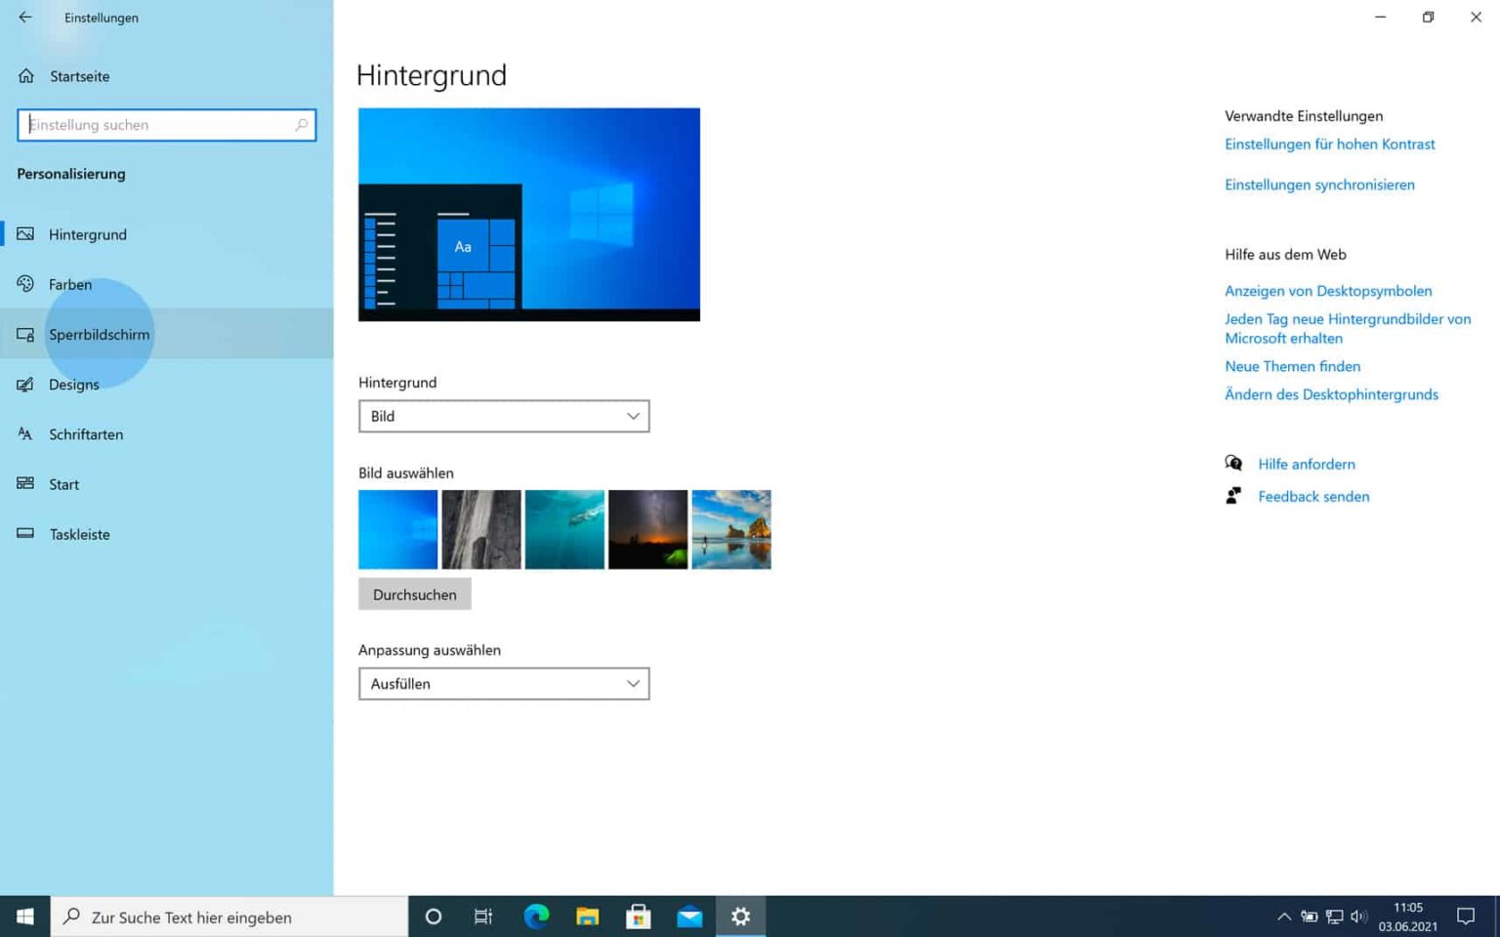Click the Durchsuchen button

click(x=414, y=593)
